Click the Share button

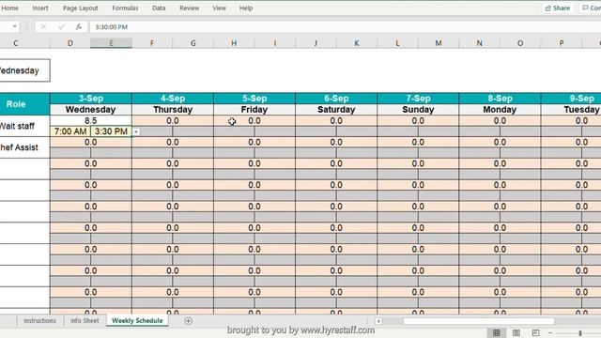558,8
